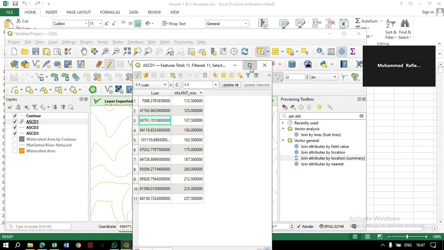
Task: Save the QGIS project
Action: (35, 52)
